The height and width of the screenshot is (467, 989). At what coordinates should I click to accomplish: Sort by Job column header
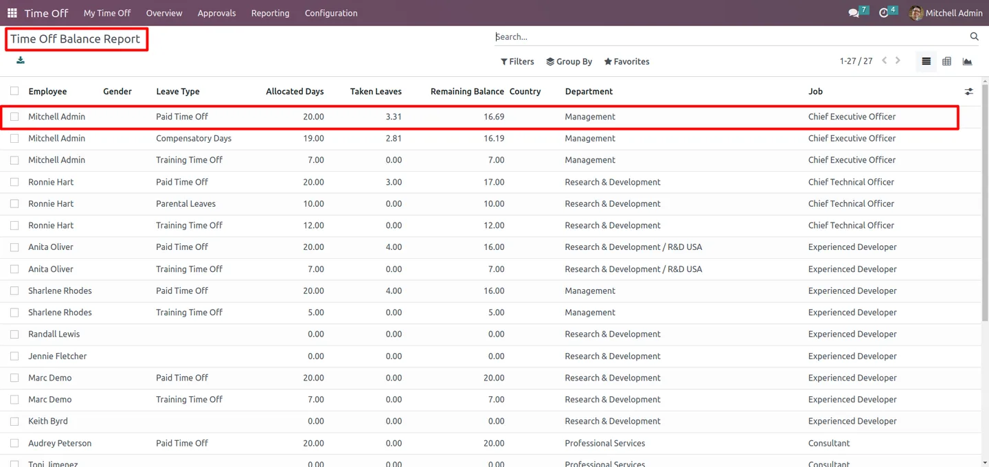point(815,91)
